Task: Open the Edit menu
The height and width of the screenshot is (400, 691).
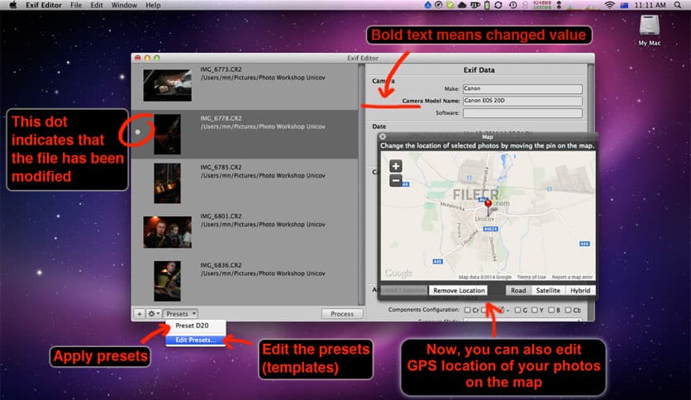Action: pos(97,5)
